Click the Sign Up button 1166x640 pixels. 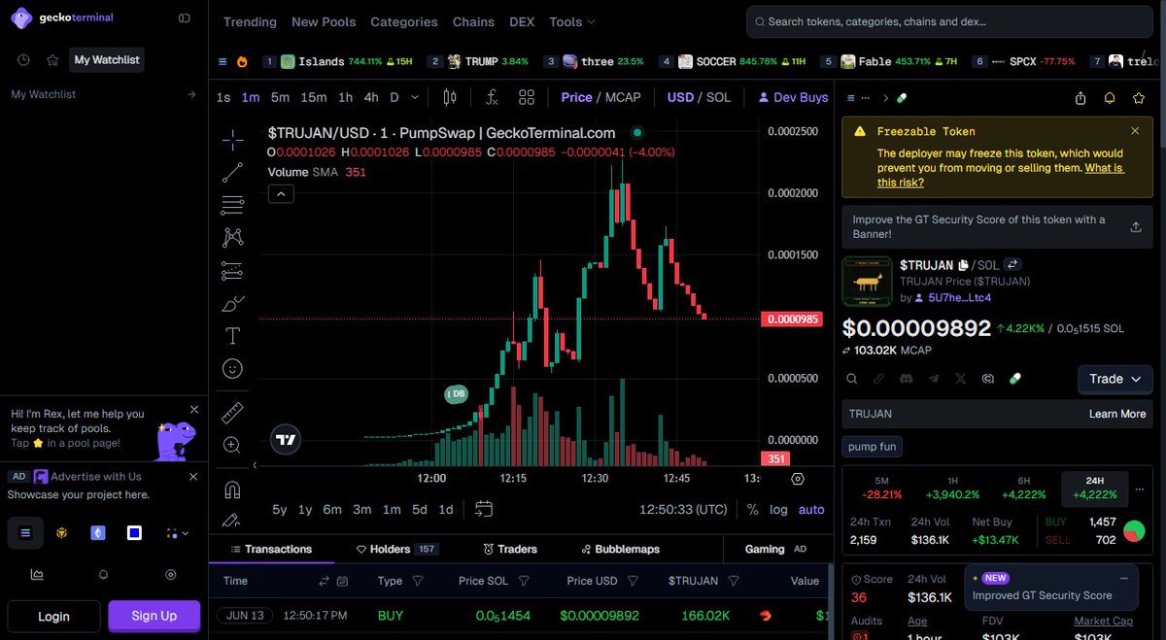coord(154,616)
